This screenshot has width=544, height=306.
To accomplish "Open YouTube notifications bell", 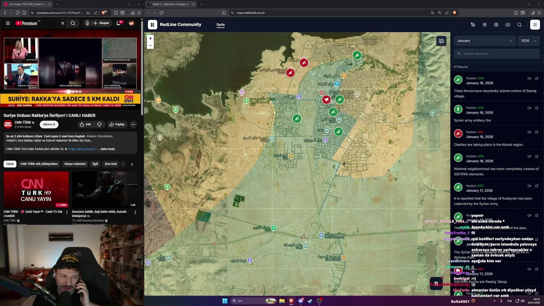I will (119, 23).
